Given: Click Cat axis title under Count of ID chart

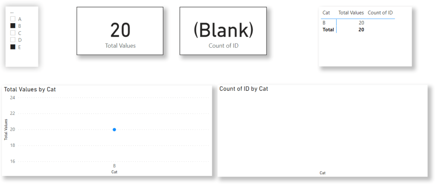Looking at the screenshot, I should coord(323,173).
